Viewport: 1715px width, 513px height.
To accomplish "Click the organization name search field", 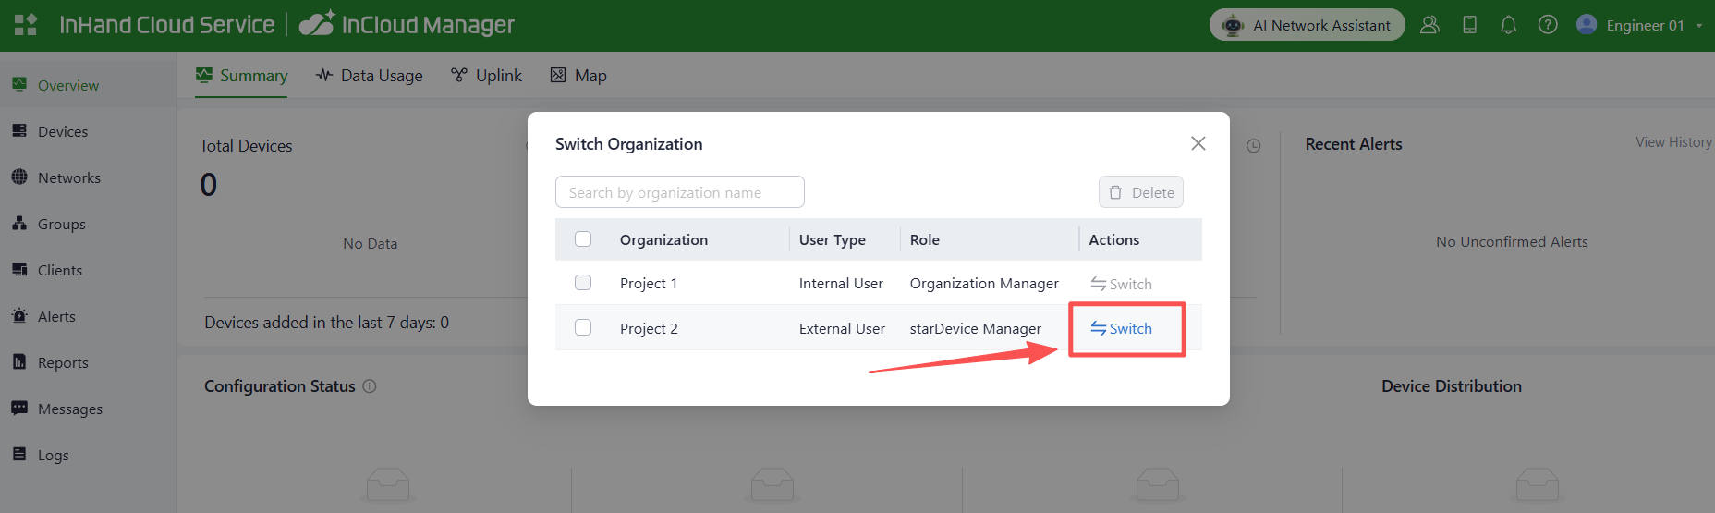I will (x=679, y=192).
